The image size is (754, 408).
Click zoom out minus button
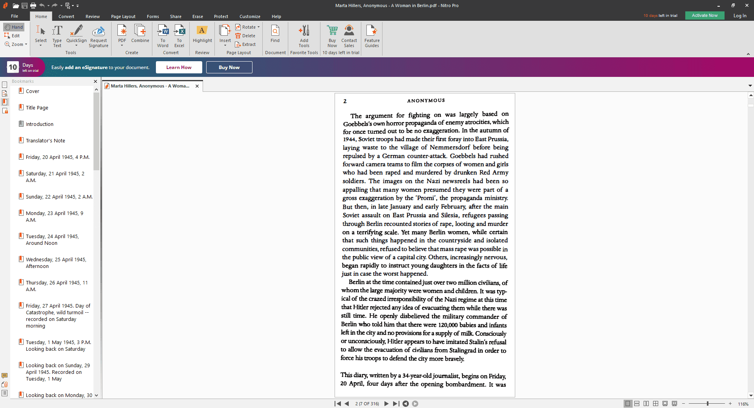tap(684, 404)
